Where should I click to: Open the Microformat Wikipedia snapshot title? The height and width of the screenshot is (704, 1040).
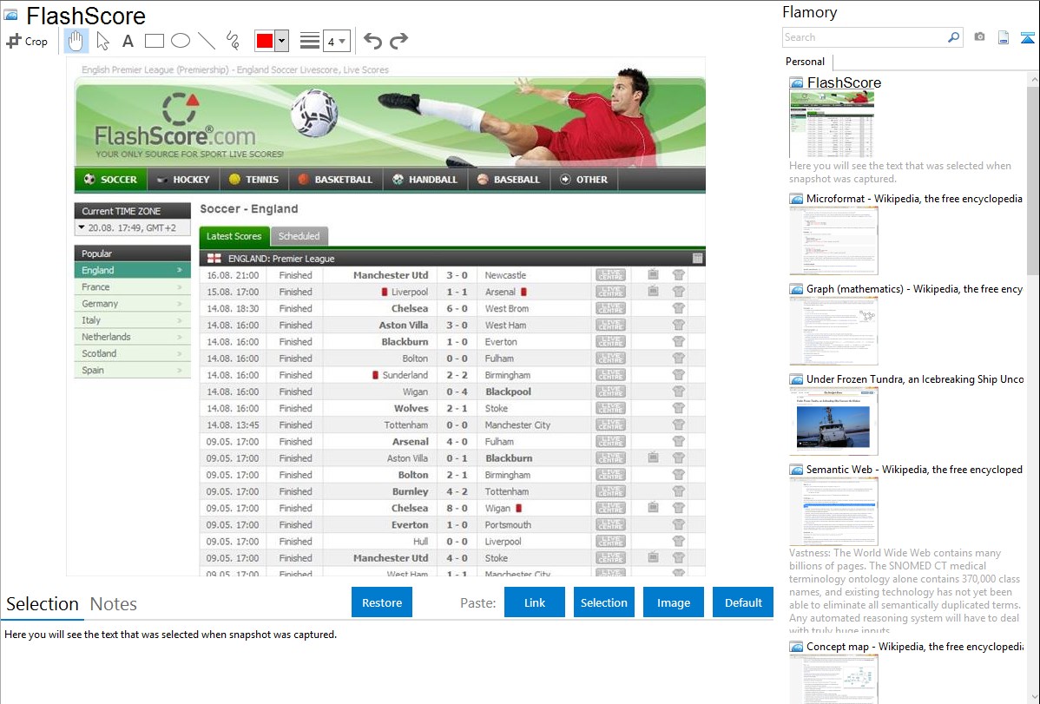914,199
